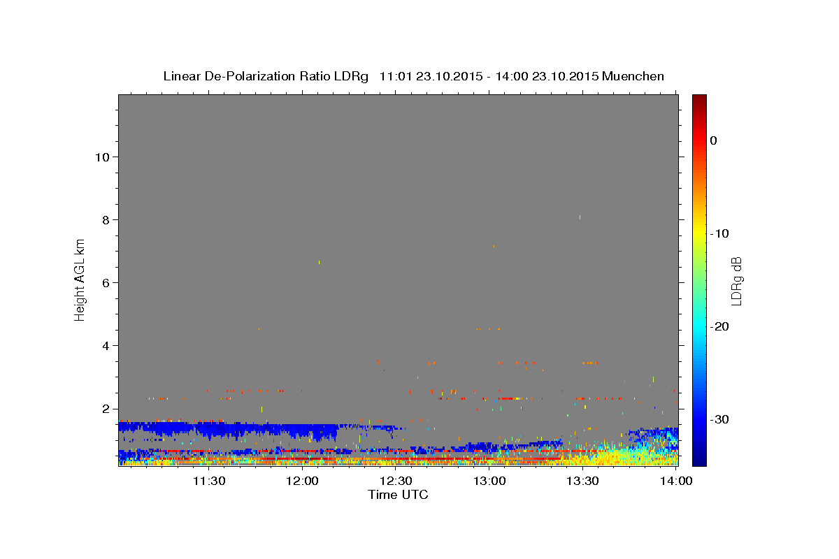Click the colorbar tick label '0'
839x559 pixels.
714,140
